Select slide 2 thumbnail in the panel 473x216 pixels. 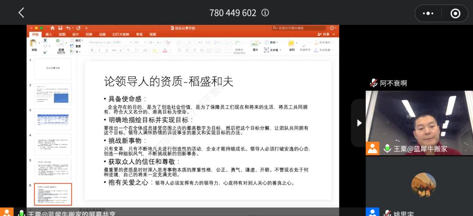[53, 94]
